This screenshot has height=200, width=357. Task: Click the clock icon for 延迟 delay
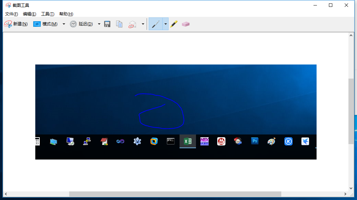[73, 24]
